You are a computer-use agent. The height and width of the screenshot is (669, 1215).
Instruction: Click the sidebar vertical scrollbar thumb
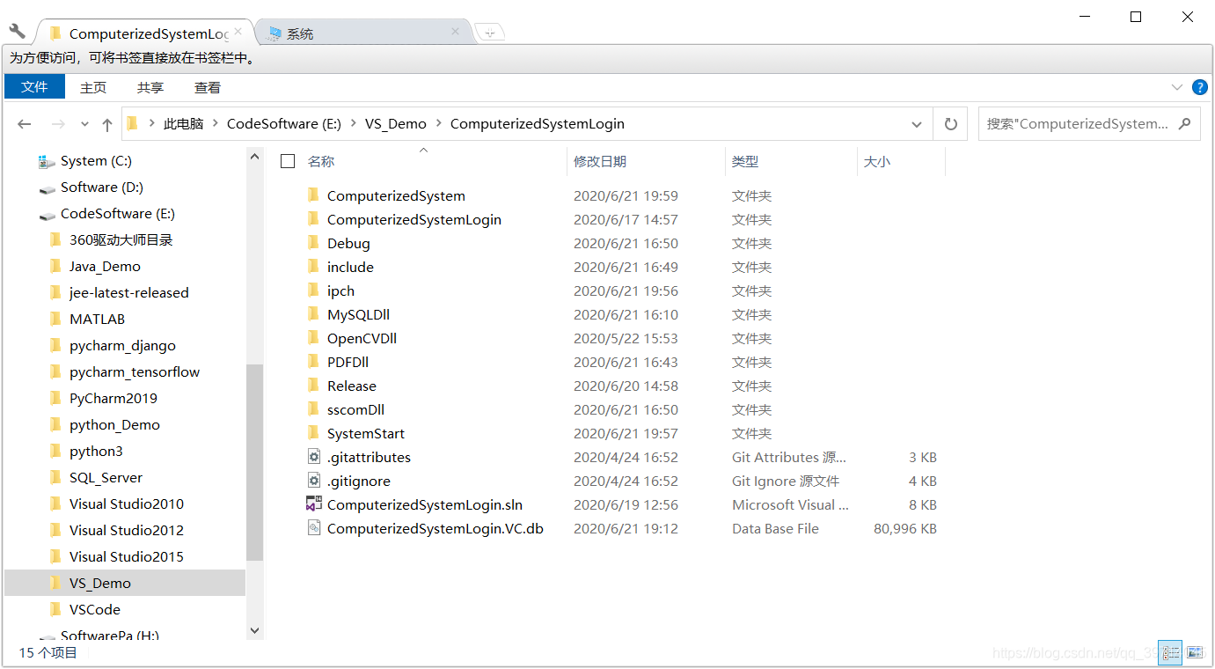tap(255, 462)
